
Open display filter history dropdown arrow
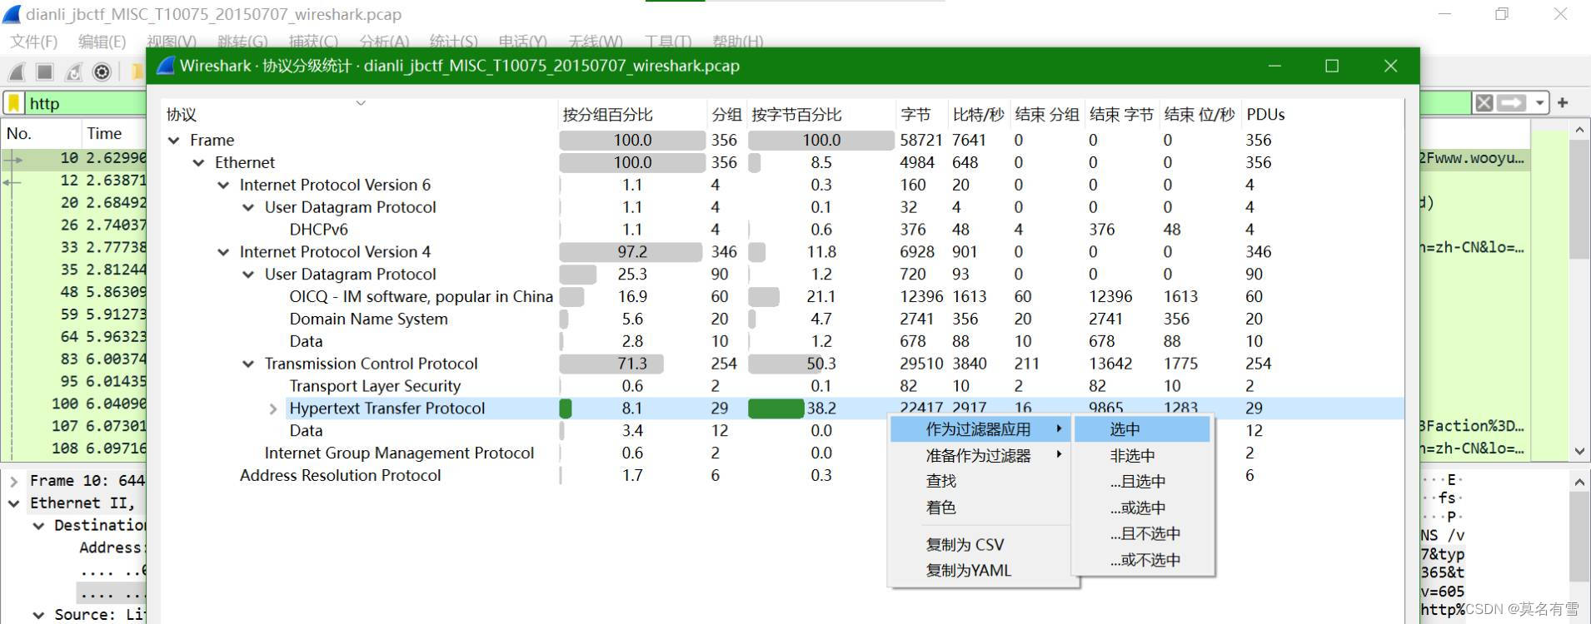[1539, 103]
